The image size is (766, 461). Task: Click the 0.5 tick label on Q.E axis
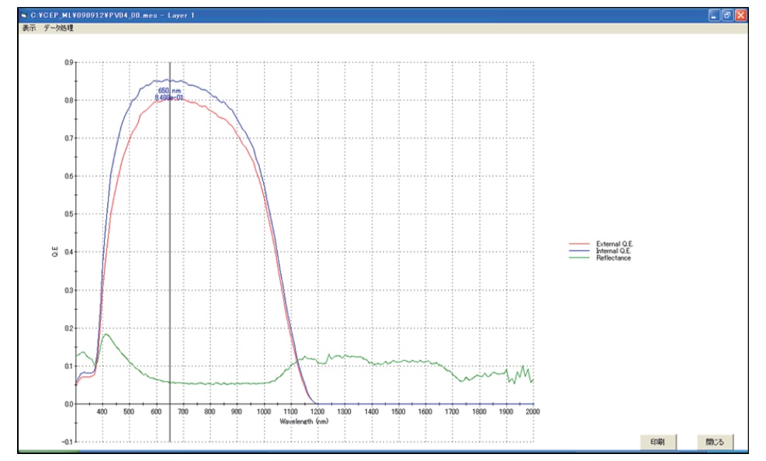tap(69, 214)
